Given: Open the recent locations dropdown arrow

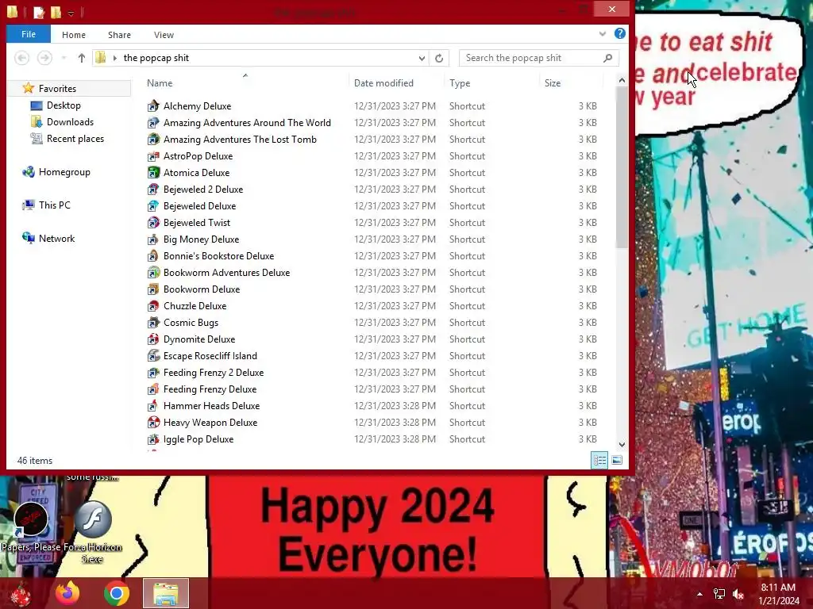Looking at the screenshot, I should tap(64, 58).
